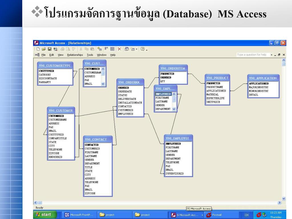Click the Help question mark icon

click(x=142, y=49)
